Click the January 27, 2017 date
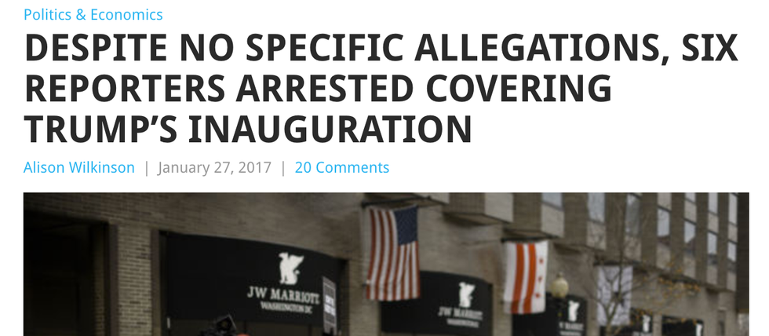769x336 pixels. (x=214, y=168)
